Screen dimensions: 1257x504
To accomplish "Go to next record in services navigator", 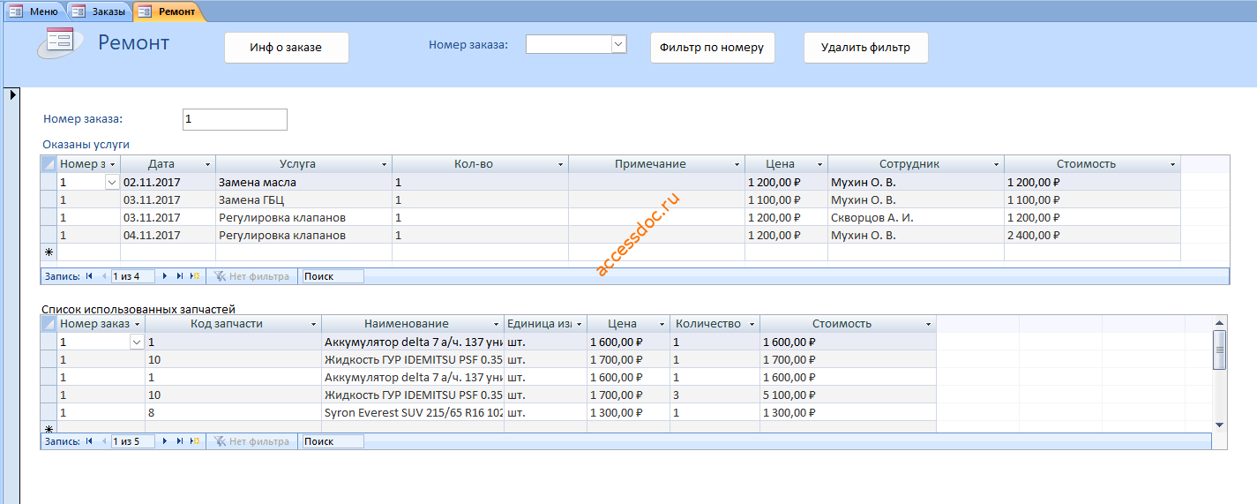I will coord(165,276).
